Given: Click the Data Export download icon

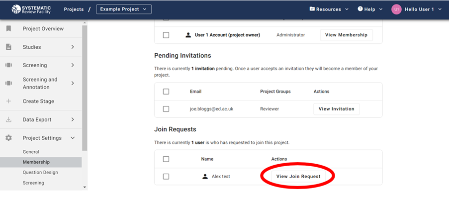Looking at the screenshot, I should pos(8,120).
